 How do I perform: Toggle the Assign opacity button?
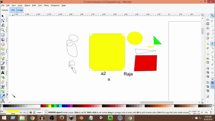(20, 10)
